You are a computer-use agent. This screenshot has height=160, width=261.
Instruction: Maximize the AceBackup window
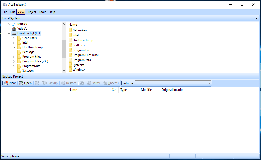click(242, 4)
